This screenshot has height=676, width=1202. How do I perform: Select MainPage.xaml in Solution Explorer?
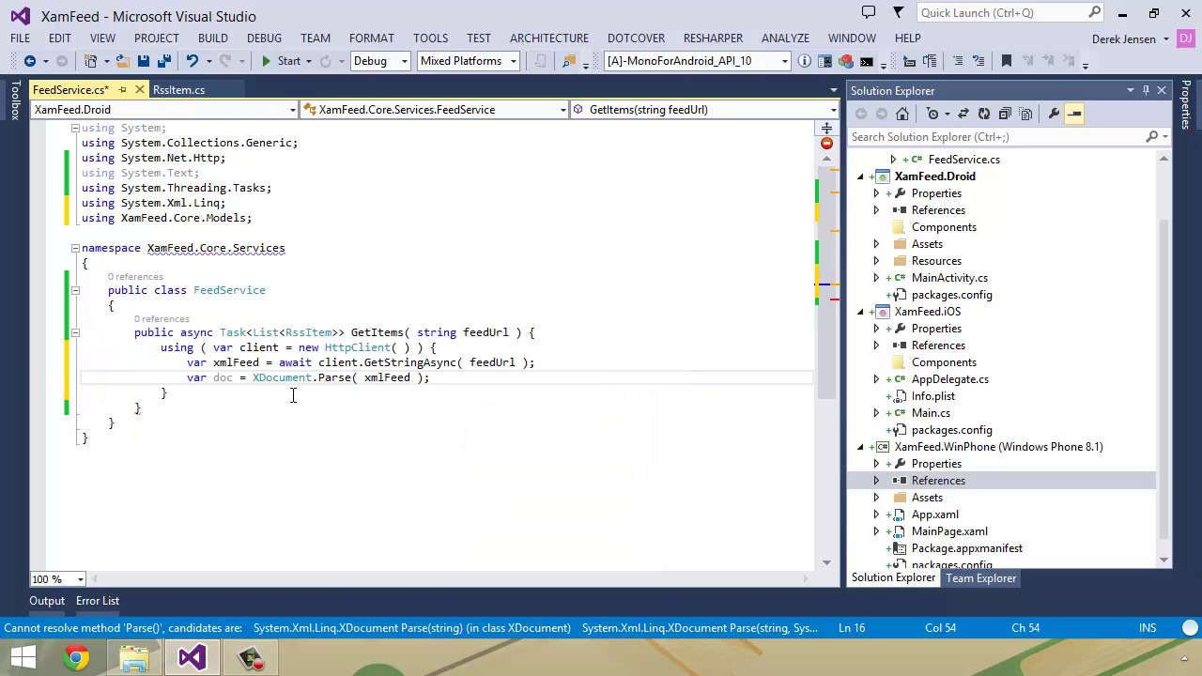point(948,531)
